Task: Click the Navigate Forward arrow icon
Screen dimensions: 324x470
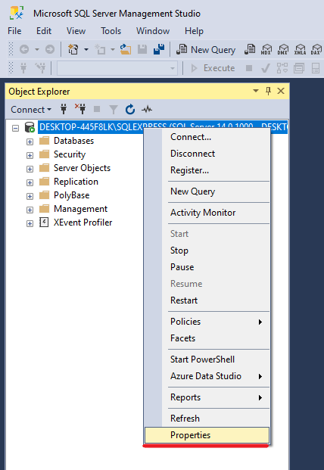Action: tap(50, 49)
